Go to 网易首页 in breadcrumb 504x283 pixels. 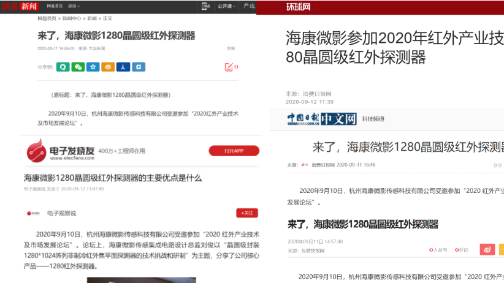pyautogui.click(x=47, y=18)
